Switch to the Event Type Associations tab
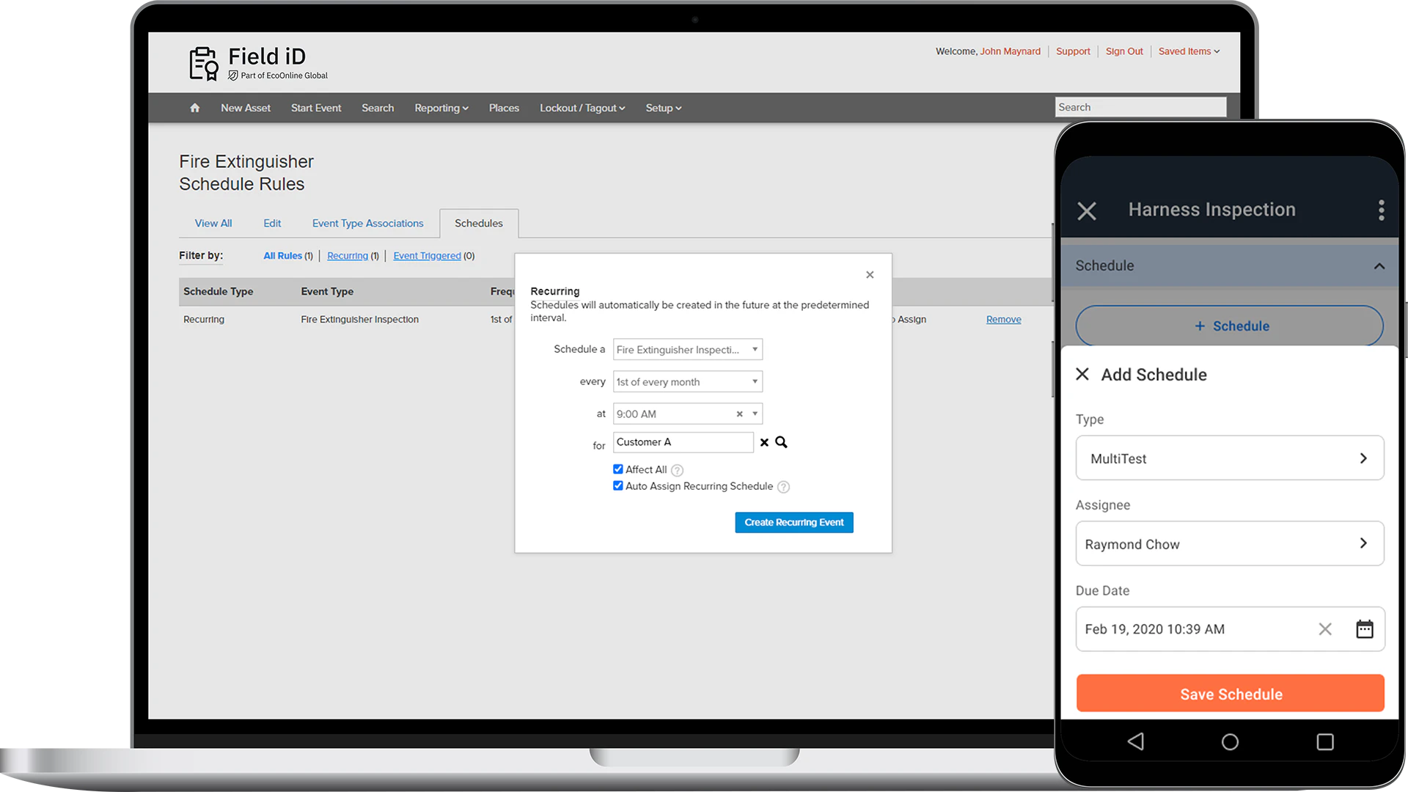Image resolution: width=1408 pixels, height=792 pixels. [x=367, y=223]
